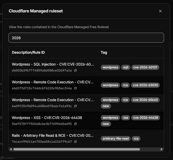Viewport: 173px width, 160px height.
Task: Click the sqli tag
Action: point(126,67)
